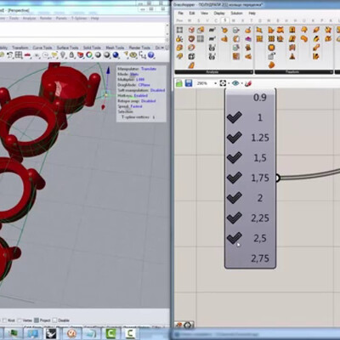This screenshot has width=340, height=340.
Task: Toggle the Knot osnap checkbox in Rhino
Action: [4, 320]
